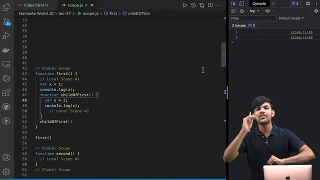Click 'first()' call on line 55

(x=43, y=138)
